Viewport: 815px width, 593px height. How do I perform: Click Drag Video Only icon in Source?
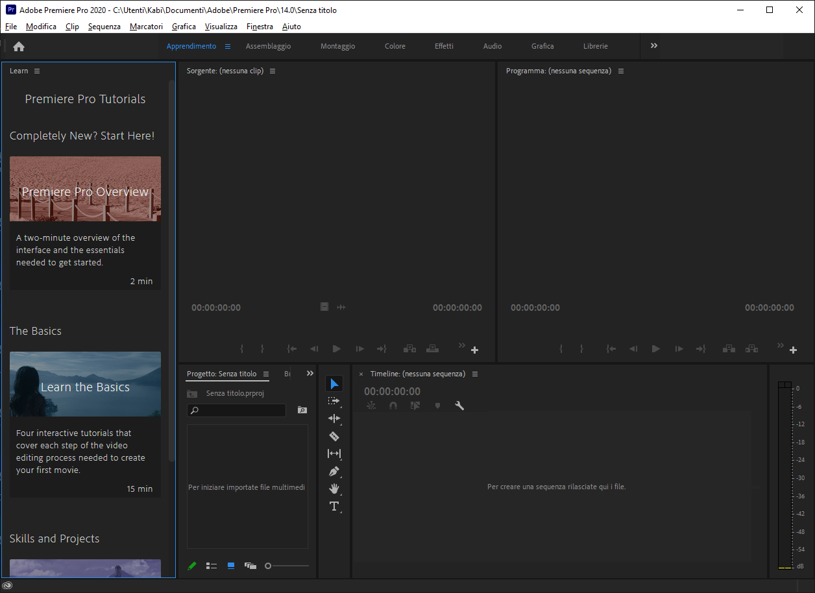tap(324, 307)
